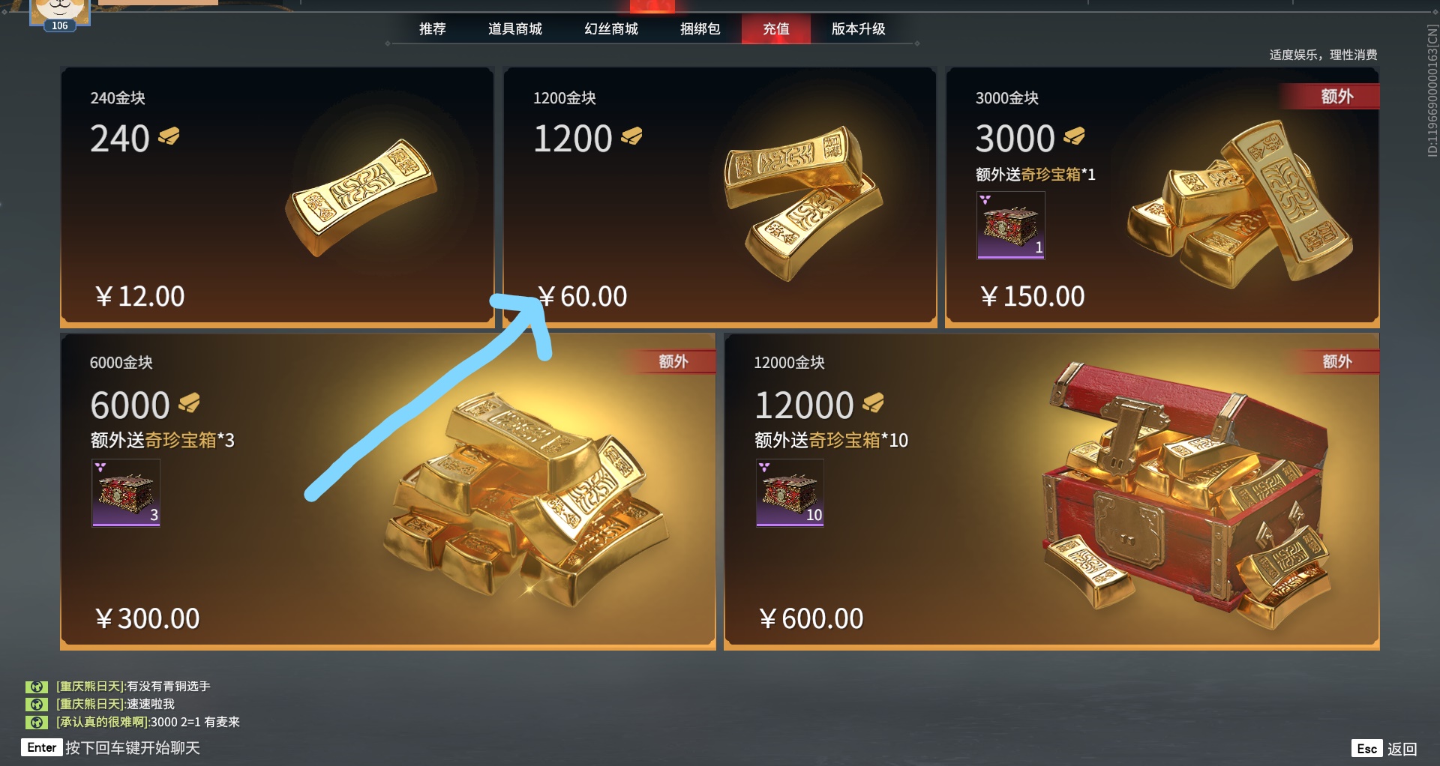Purchase the 3000金块 pack for ¥150.00
The height and width of the screenshot is (766, 1440).
pos(1162,197)
